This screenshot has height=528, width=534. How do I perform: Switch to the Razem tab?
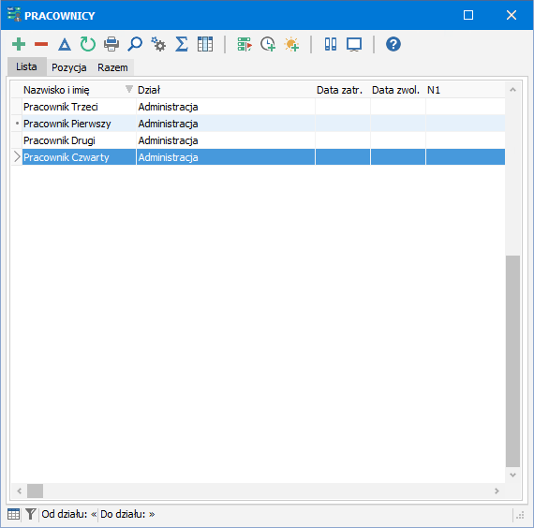(x=112, y=67)
